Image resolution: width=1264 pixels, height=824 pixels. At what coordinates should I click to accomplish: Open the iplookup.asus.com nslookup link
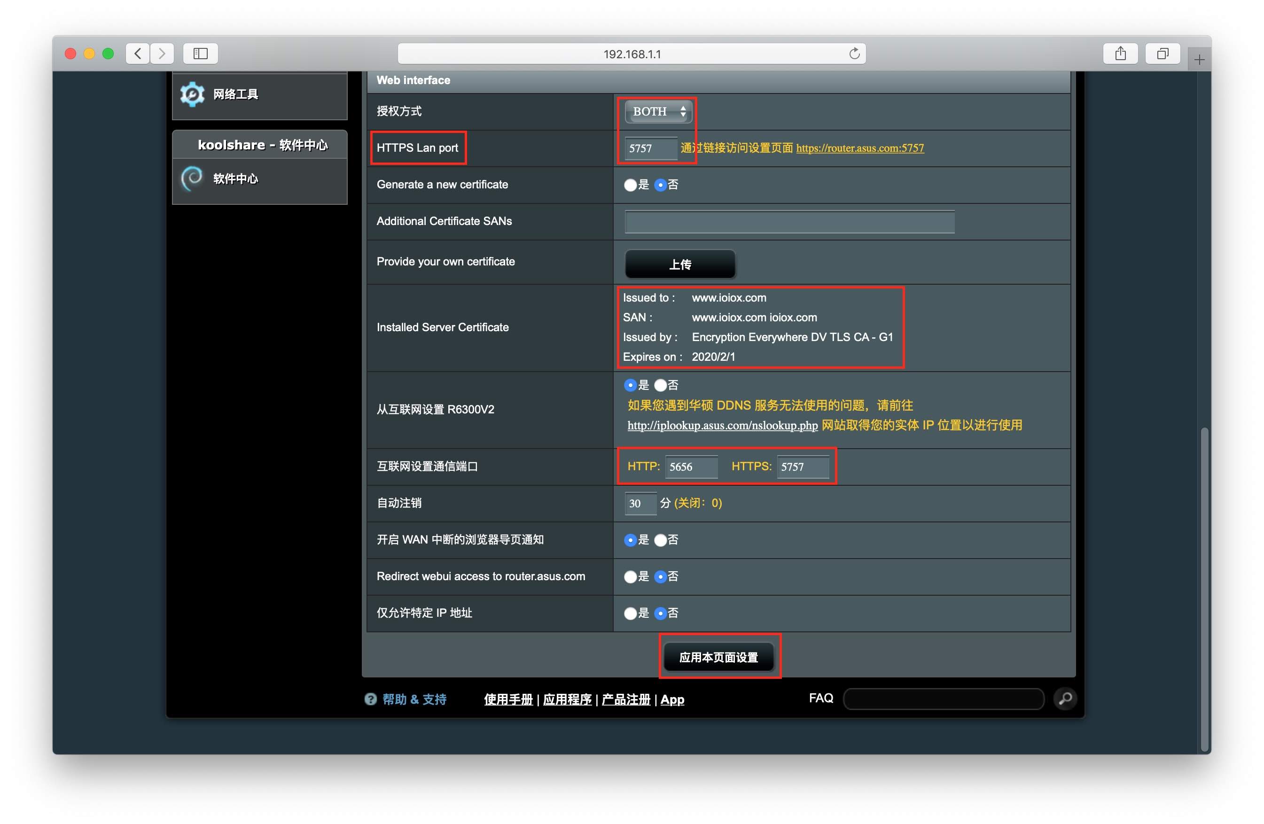pyautogui.click(x=722, y=426)
